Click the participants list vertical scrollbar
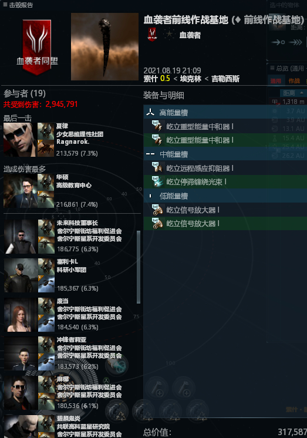The width and height of the screenshot is (307, 438). pyautogui.click(x=139, y=267)
